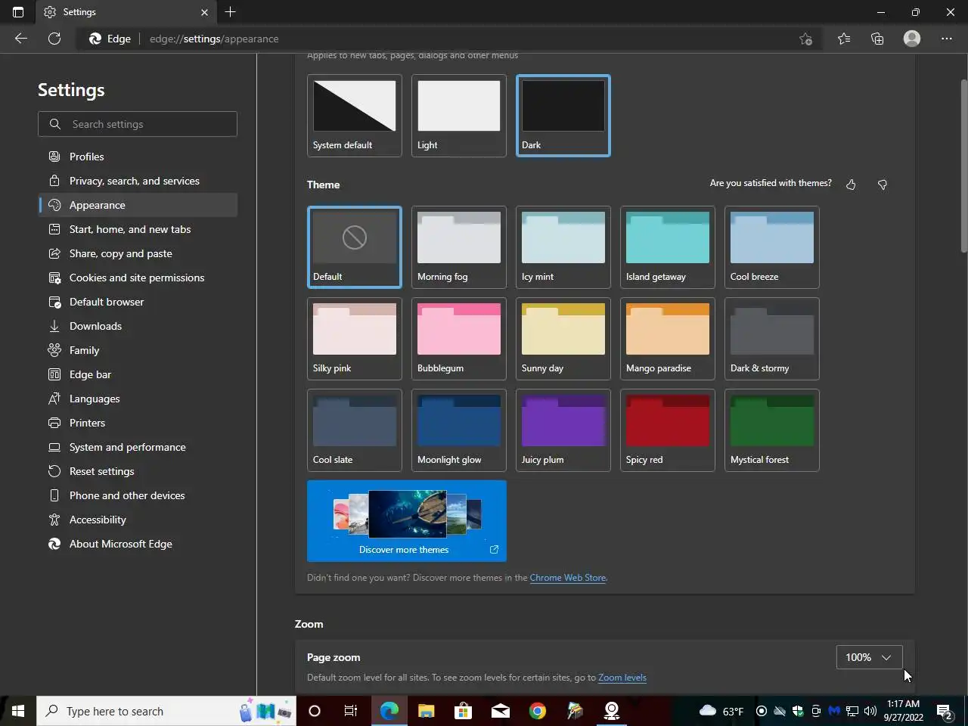
Task: Apply the Cool slate theme
Action: coord(354,430)
